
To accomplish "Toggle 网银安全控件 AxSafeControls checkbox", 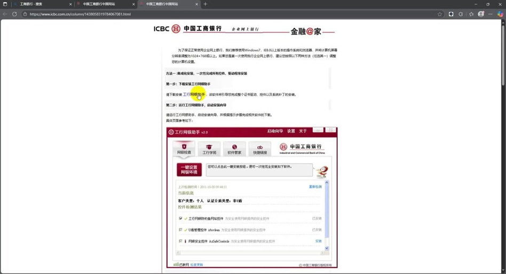I will coord(180,241).
